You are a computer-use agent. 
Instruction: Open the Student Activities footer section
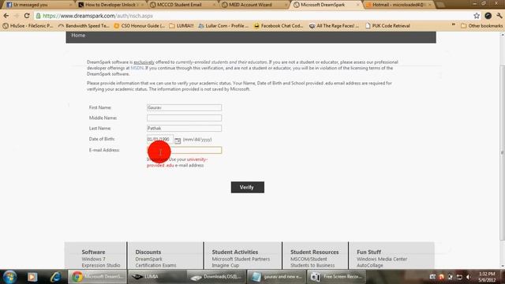[235, 252]
